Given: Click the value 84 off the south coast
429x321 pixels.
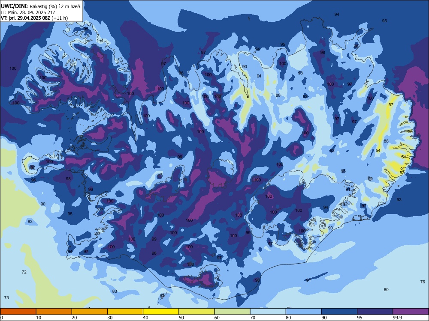Looking at the screenshot, I should [162, 296].
